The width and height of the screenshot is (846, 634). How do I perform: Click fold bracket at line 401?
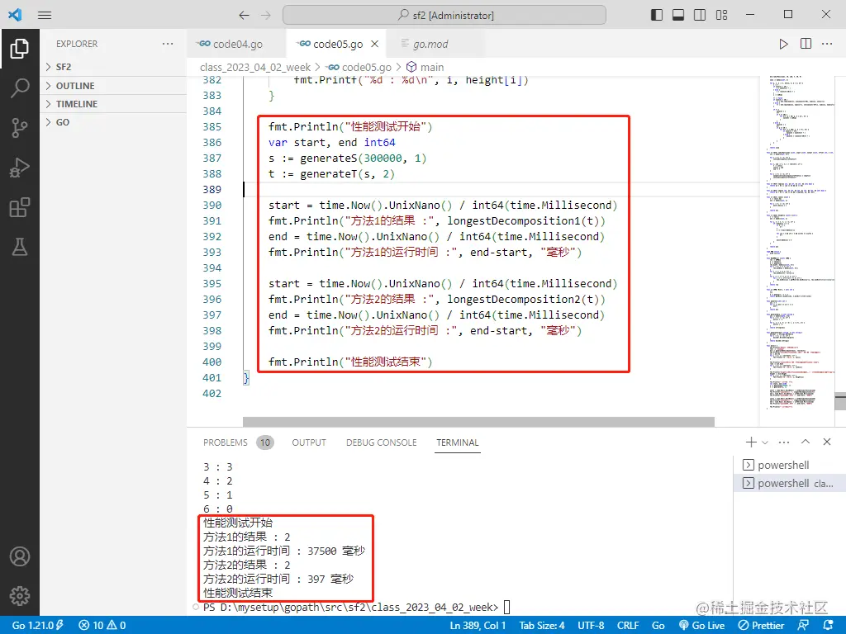pos(246,377)
